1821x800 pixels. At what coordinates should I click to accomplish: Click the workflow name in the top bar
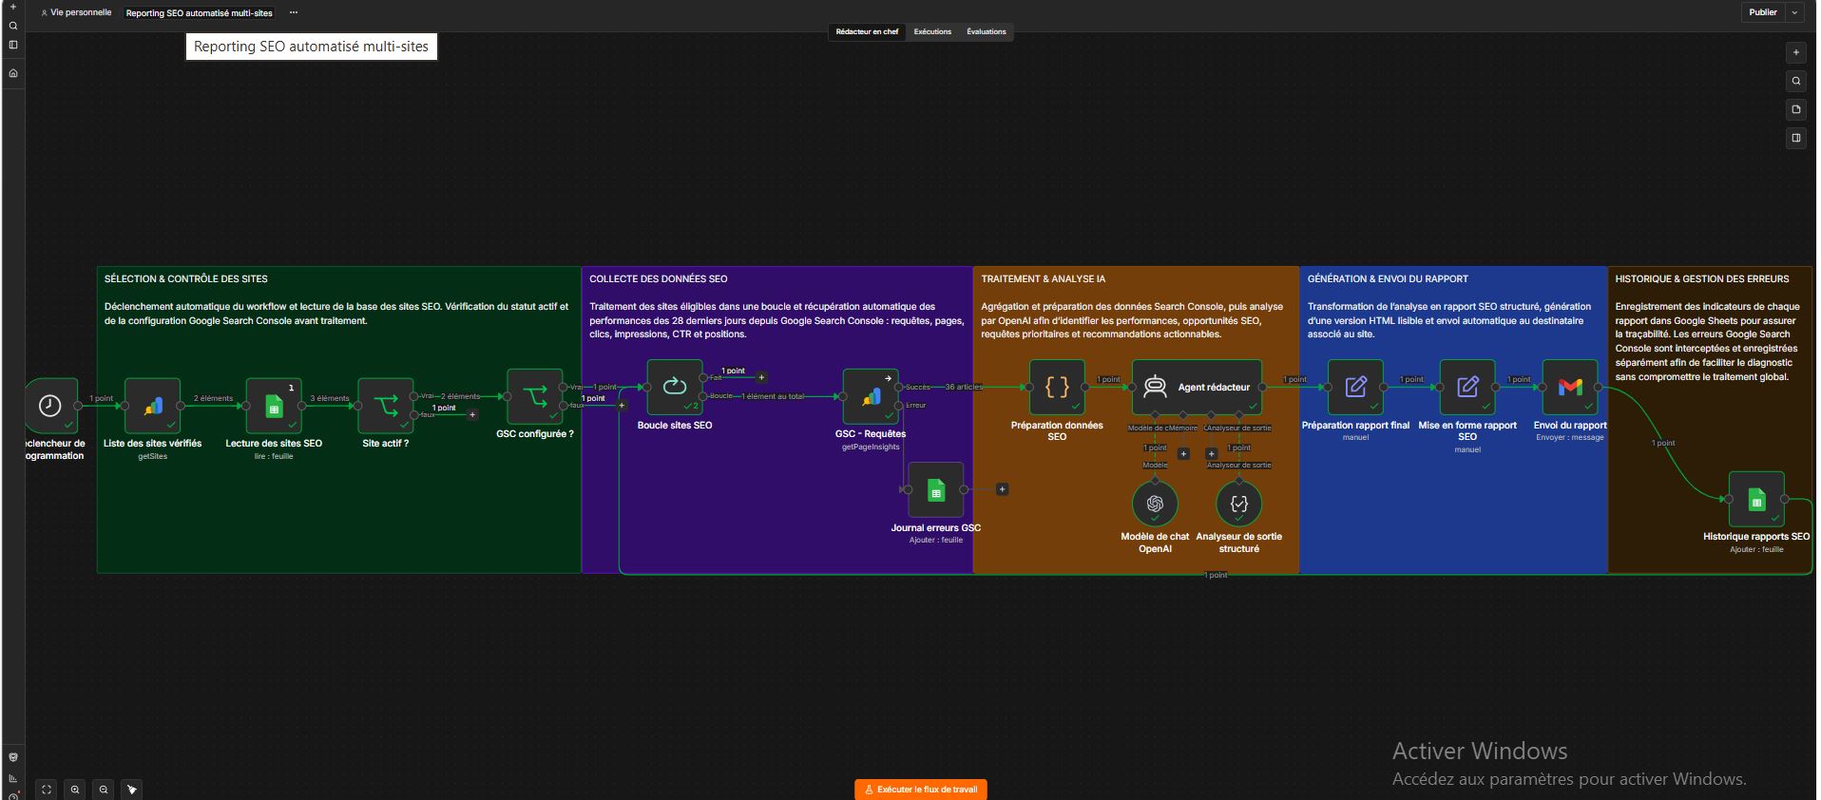200,13
